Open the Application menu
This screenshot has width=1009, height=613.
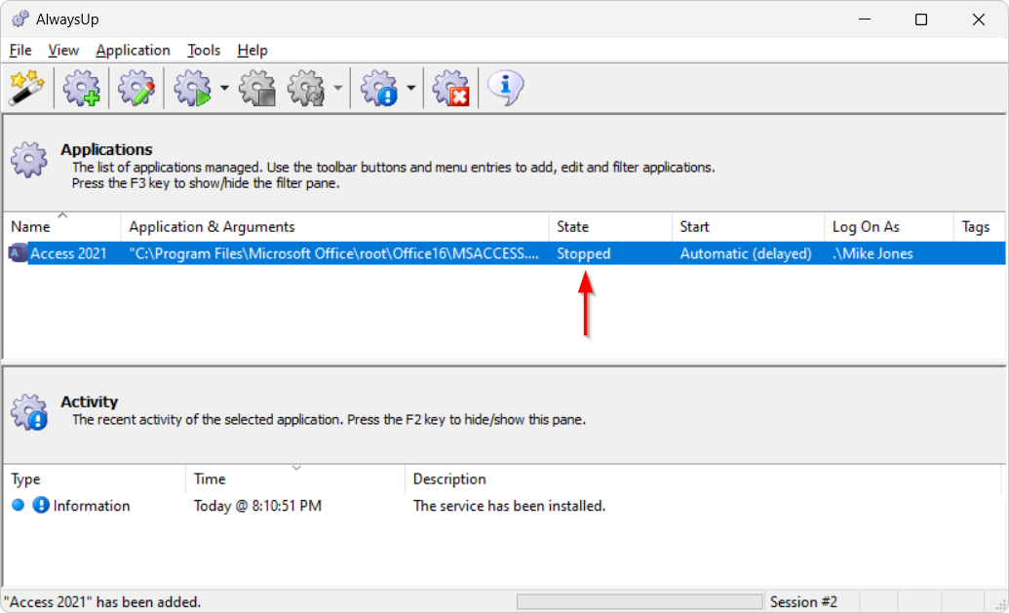[x=133, y=50]
